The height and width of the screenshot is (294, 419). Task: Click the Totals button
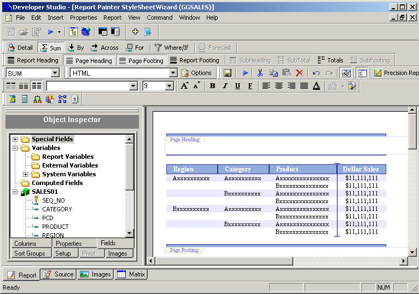coord(330,60)
